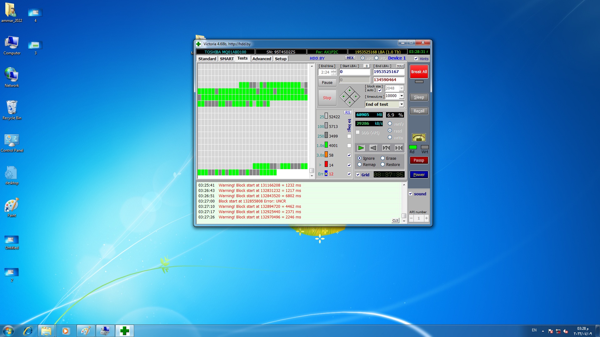Viewport: 600px width, 337px height.
Task: Start forward scan with green play arrow
Action: click(361, 148)
